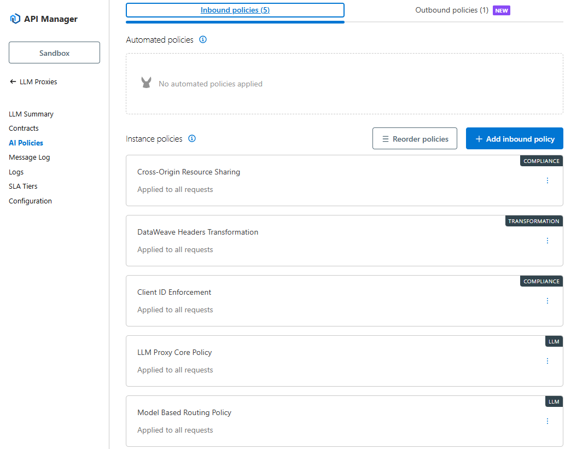This screenshot has height=449, width=565.
Task: Click Client ID Enforcement policy name
Action: click(x=174, y=292)
